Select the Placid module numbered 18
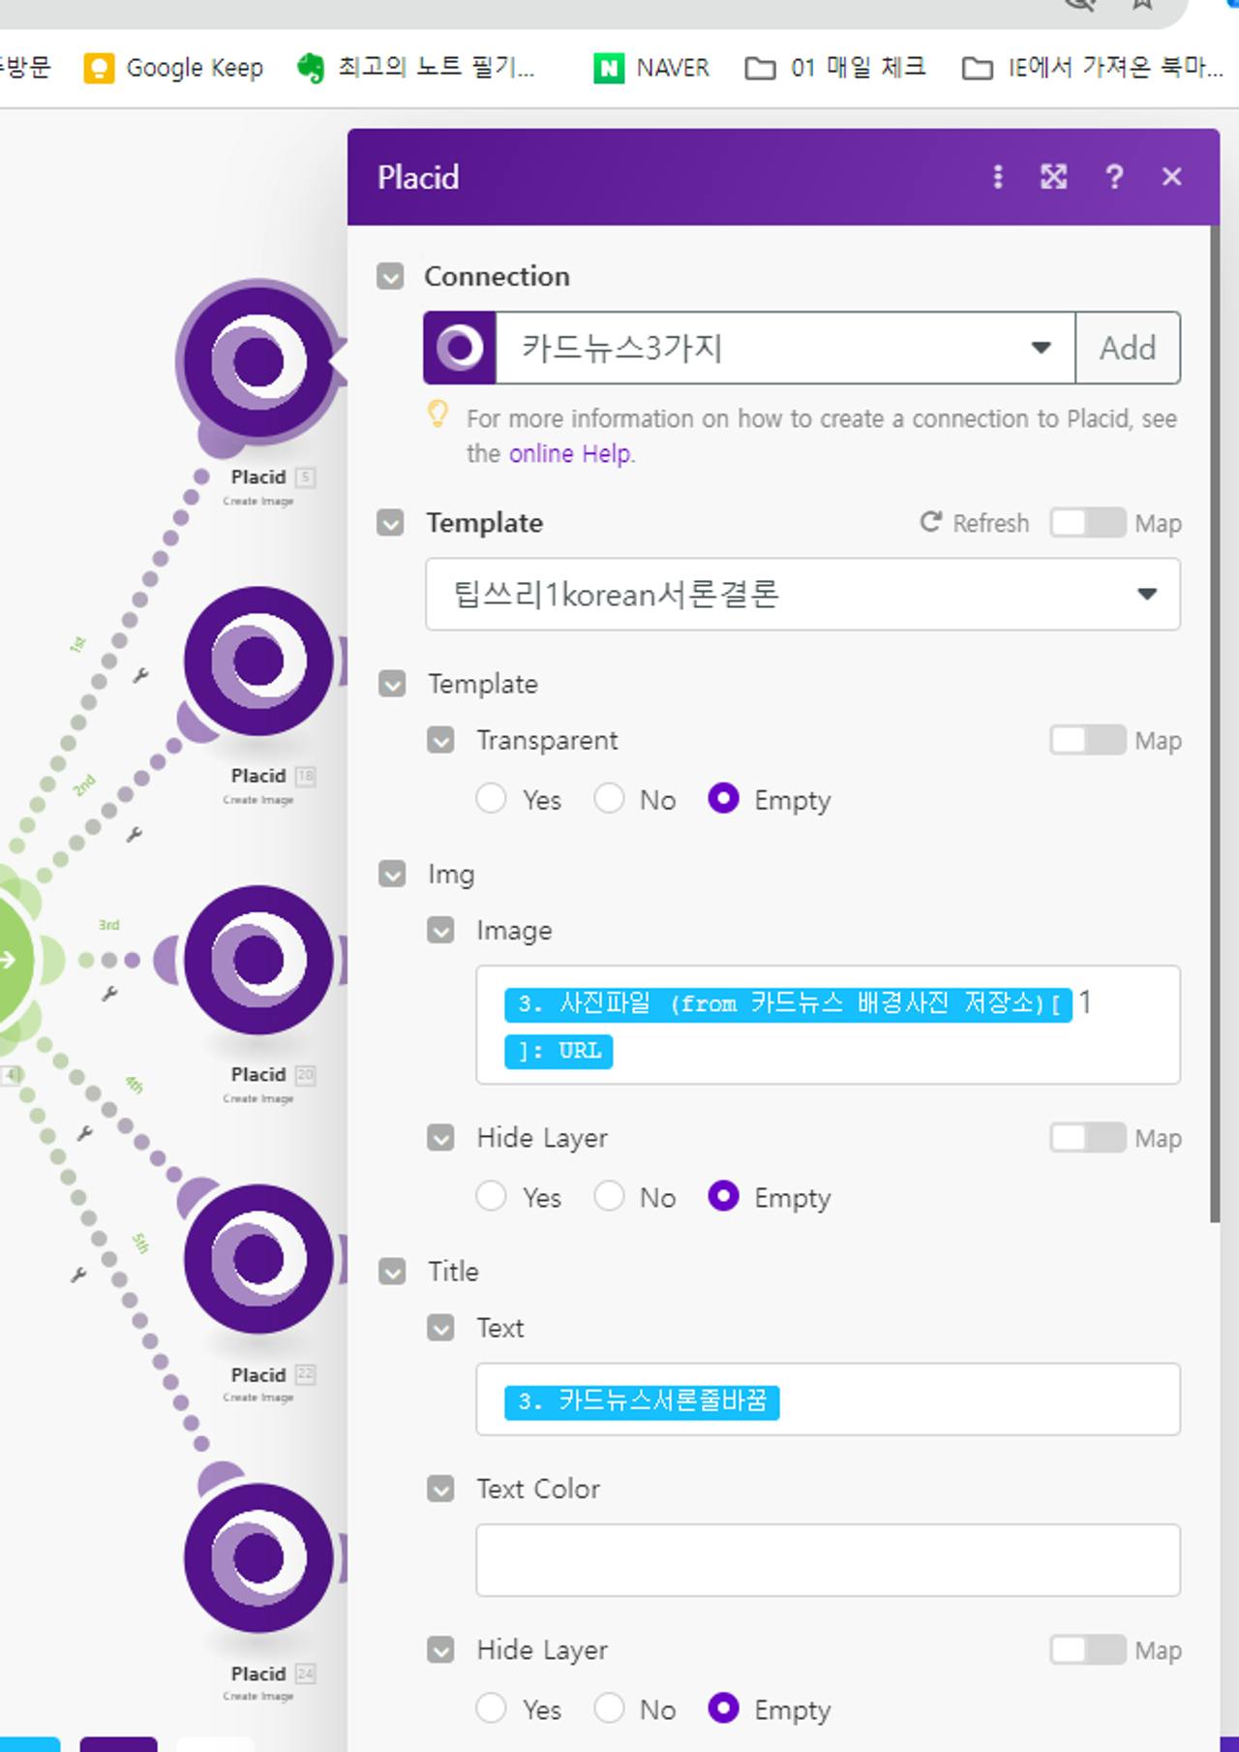The width and height of the screenshot is (1239, 1752). coord(257,661)
